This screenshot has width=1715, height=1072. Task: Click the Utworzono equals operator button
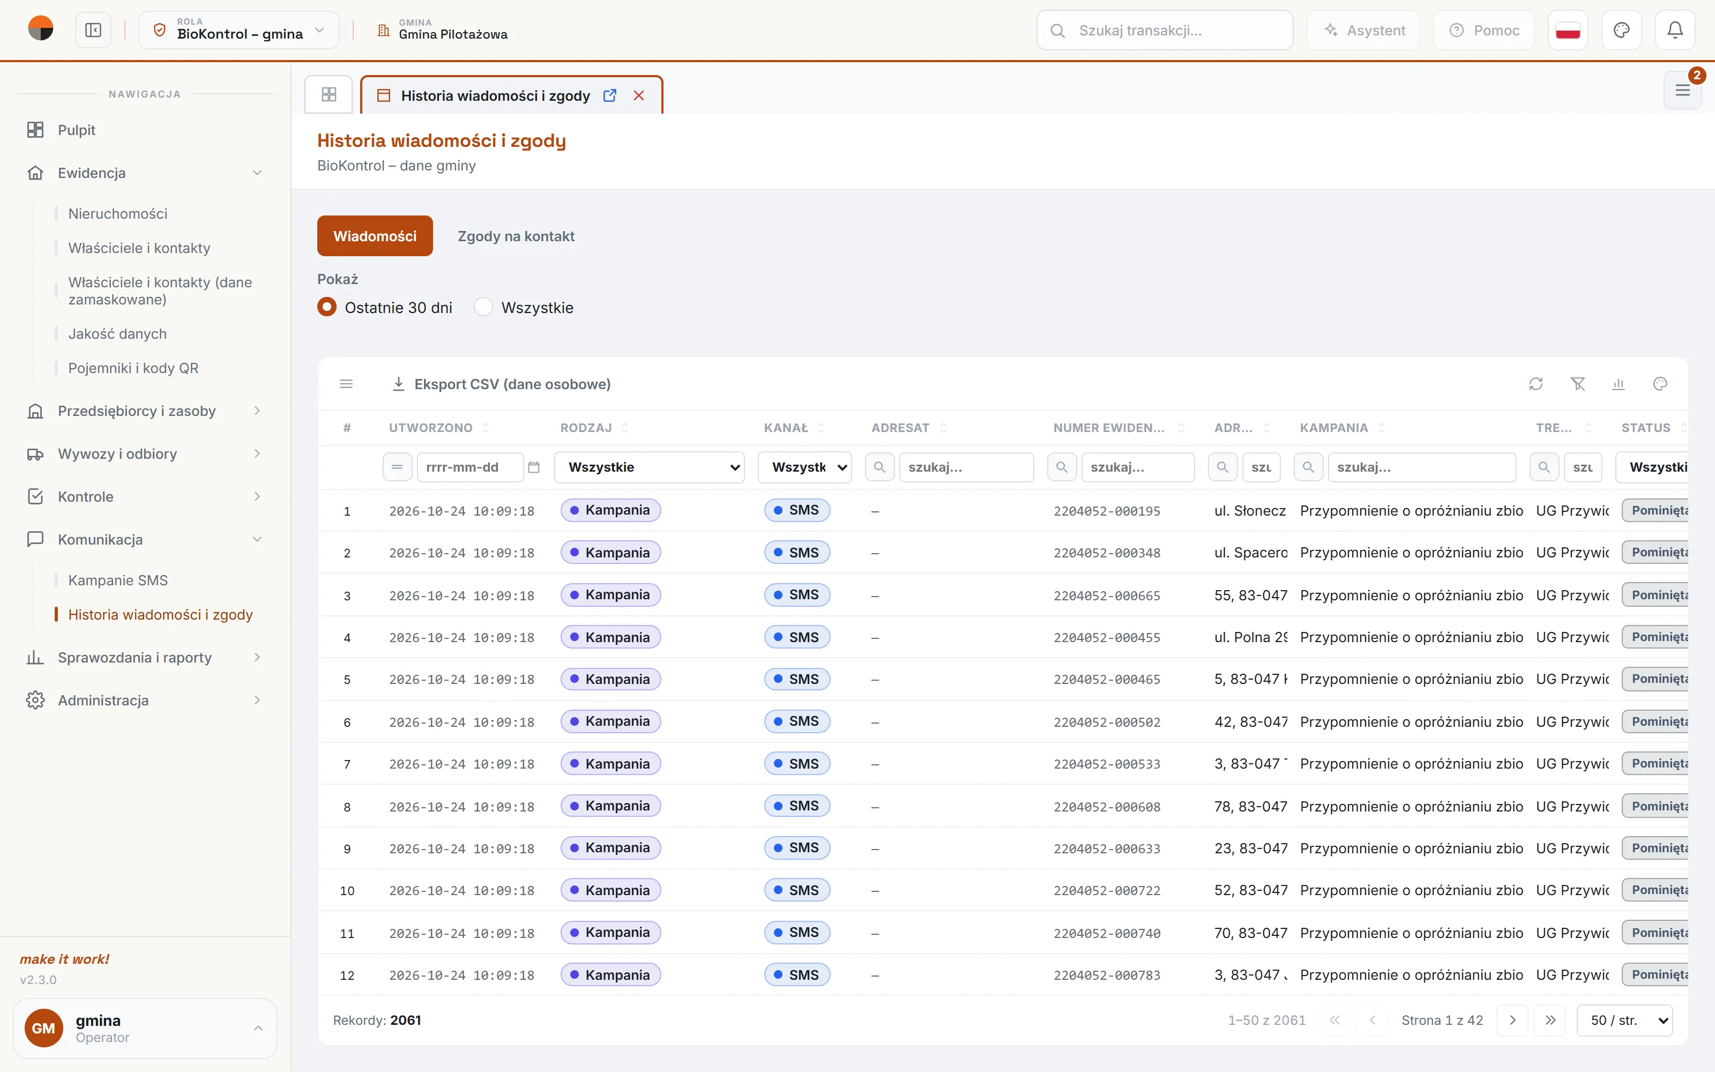pyautogui.click(x=397, y=467)
